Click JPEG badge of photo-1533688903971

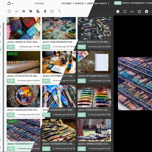point(11,149)
